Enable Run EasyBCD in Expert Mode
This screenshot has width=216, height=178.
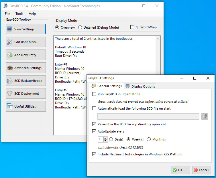[x=94, y=94]
